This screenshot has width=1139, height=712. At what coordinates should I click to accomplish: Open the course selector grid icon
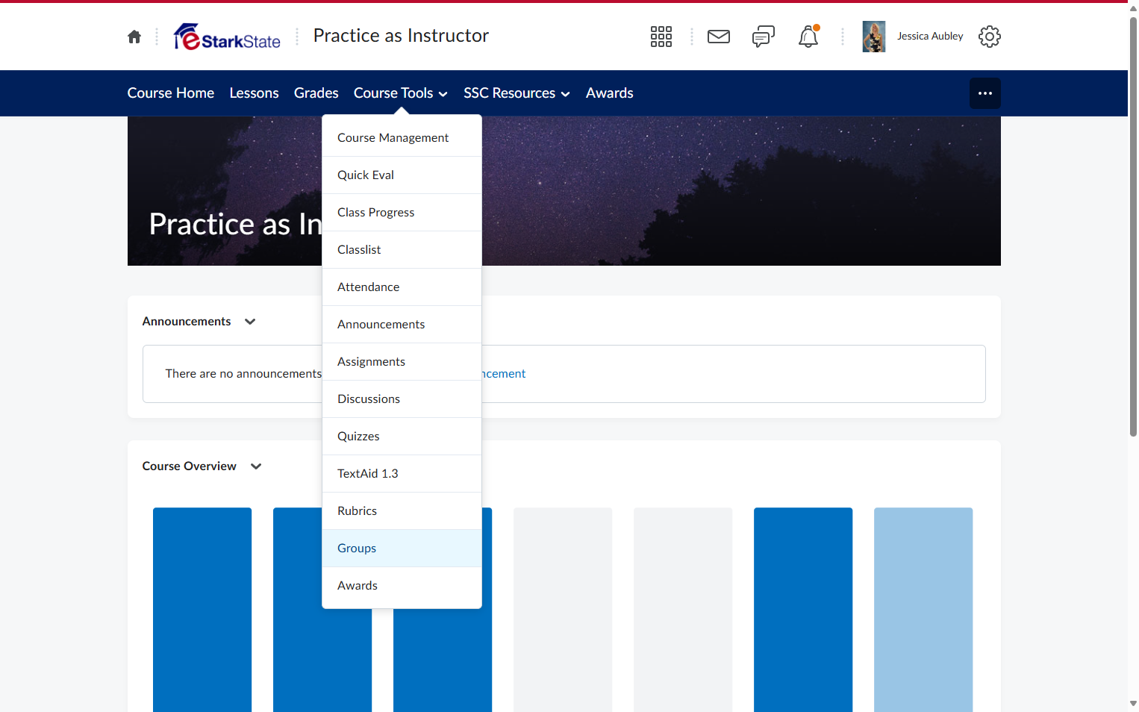point(661,37)
